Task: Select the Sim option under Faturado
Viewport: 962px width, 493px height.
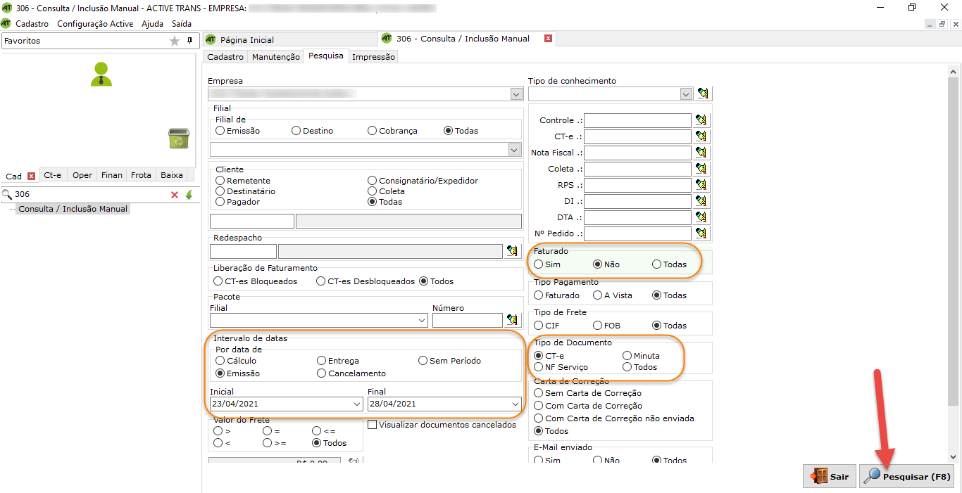Action: tap(539, 264)
